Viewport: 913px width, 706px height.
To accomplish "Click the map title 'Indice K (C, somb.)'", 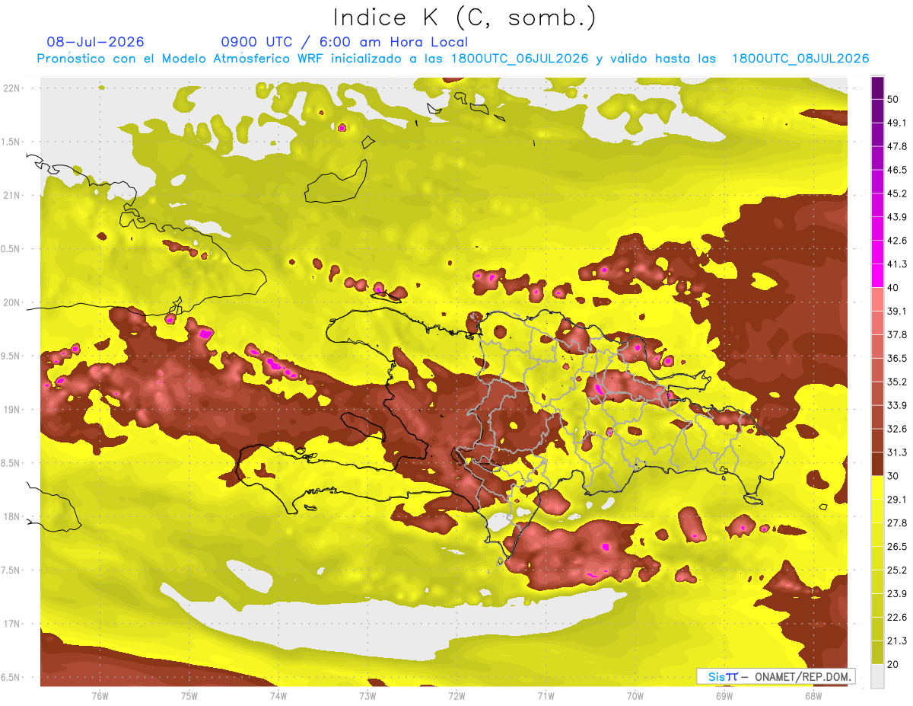I will pos(464,17).
